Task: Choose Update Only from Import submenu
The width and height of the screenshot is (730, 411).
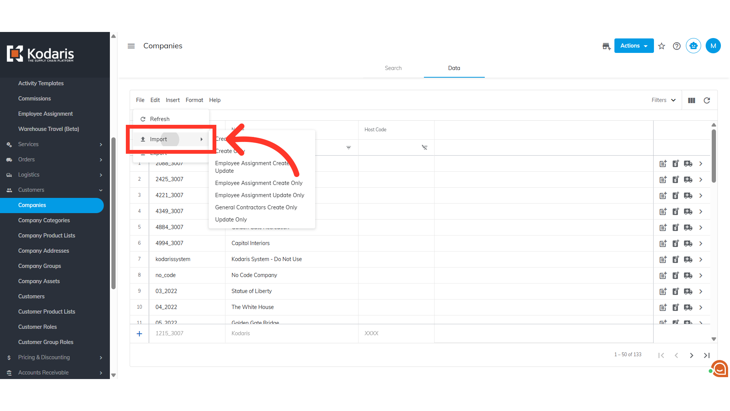Action: click(231, 220)
